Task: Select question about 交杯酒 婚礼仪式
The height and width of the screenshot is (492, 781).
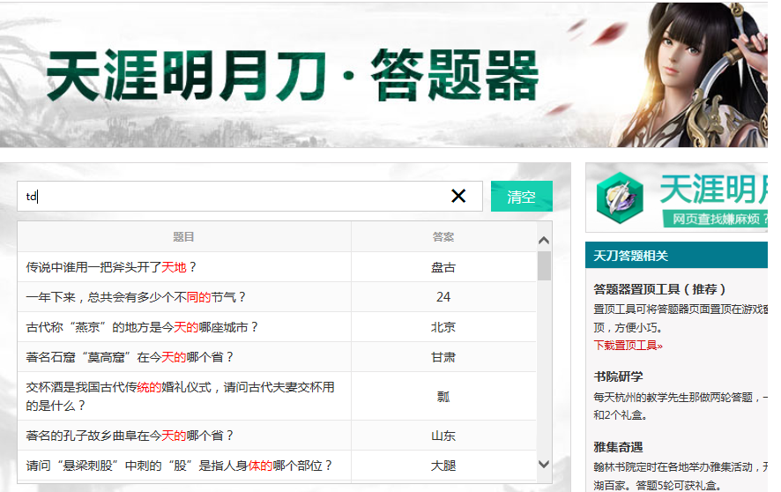Action: [184, 397]
